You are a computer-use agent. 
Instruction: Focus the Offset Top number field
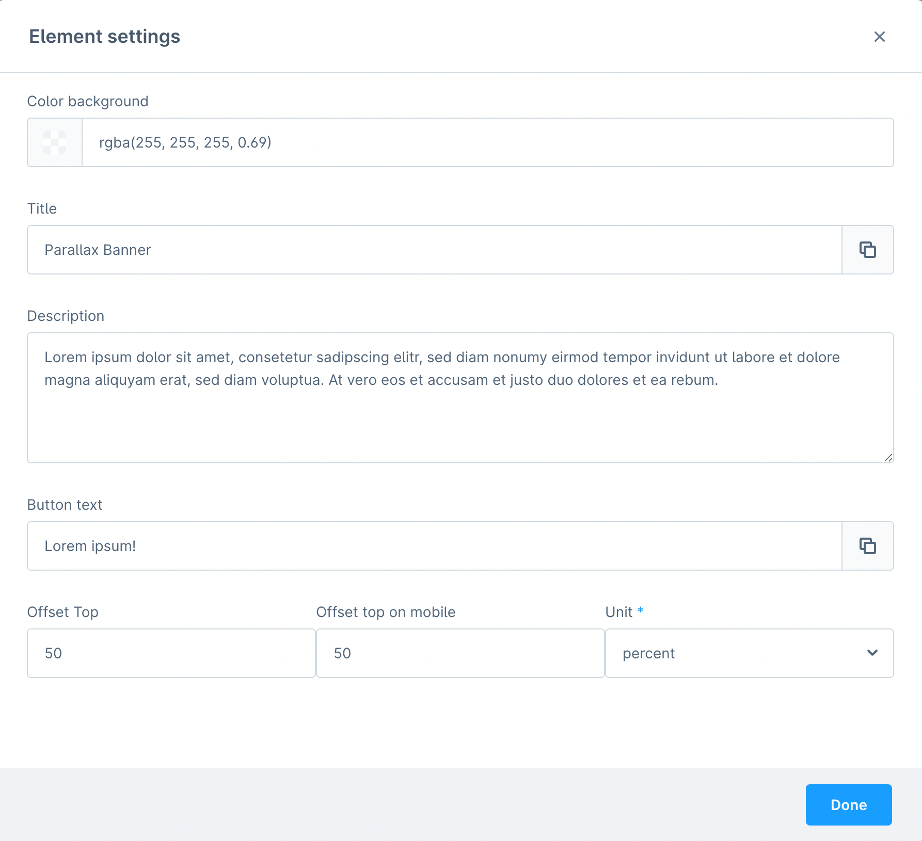[x=171, y=653]
